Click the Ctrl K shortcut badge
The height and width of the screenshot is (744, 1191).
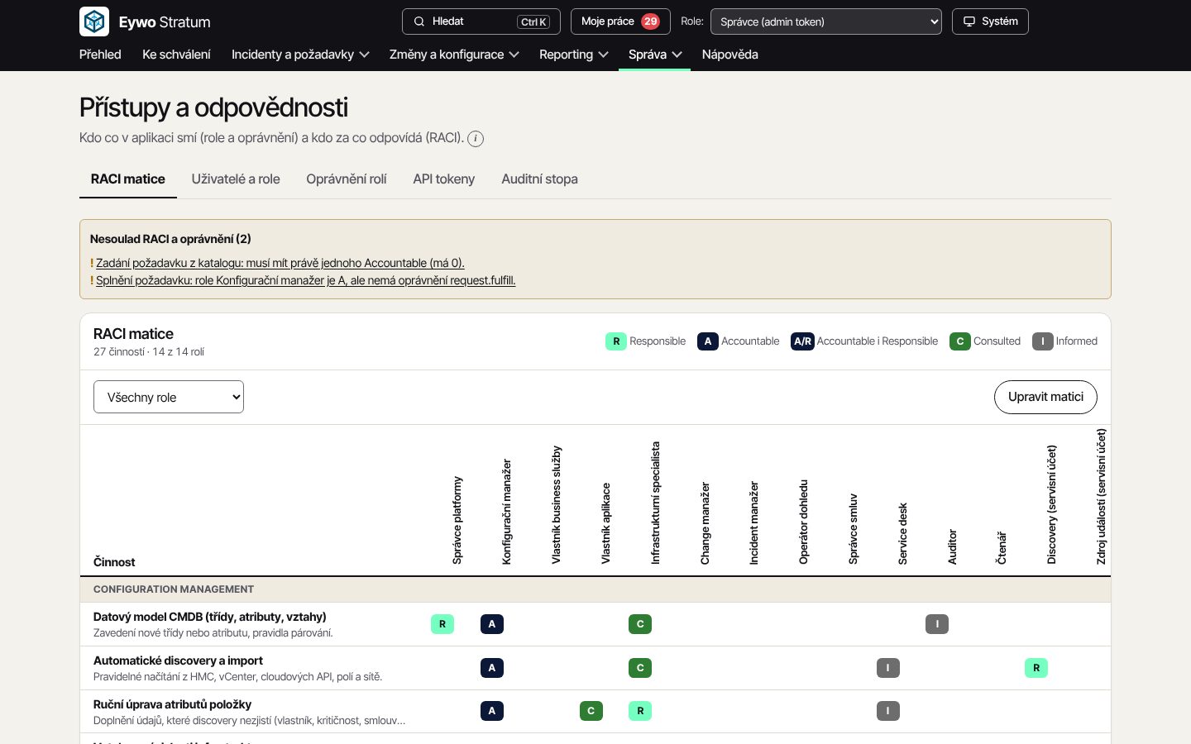point(533,22)
